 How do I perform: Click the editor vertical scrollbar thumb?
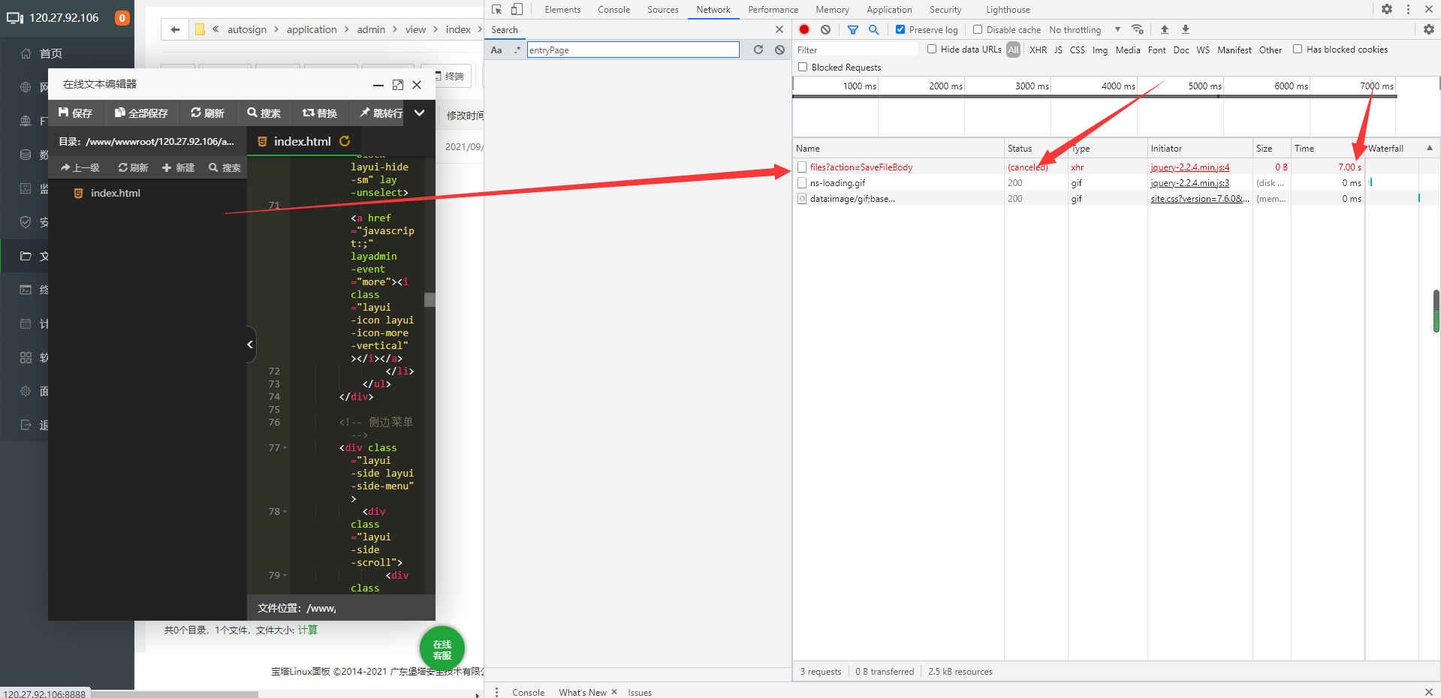pos(430,299)
